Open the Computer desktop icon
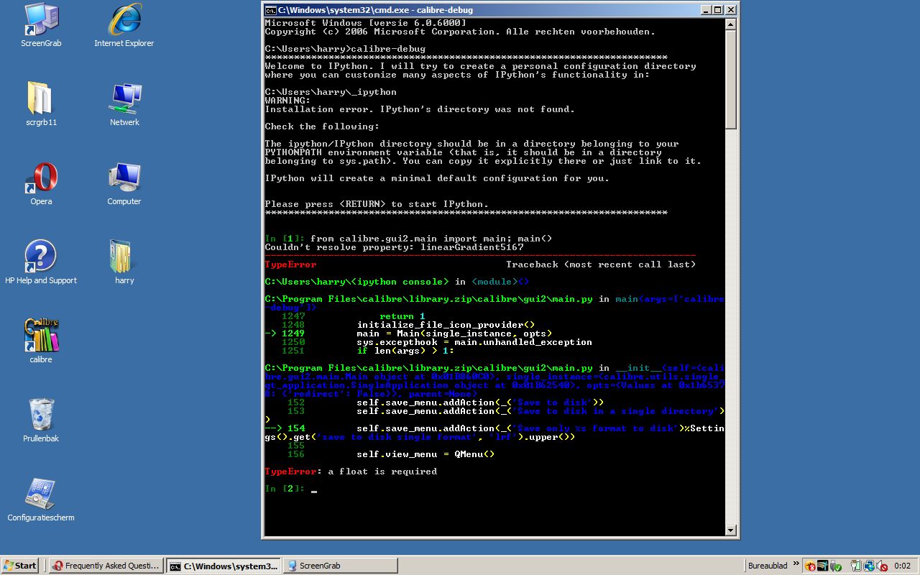 coord(124,184)
